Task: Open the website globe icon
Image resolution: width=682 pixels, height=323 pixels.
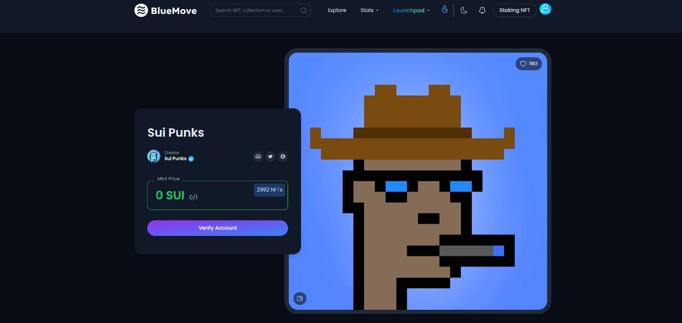Action: (283, 156)
